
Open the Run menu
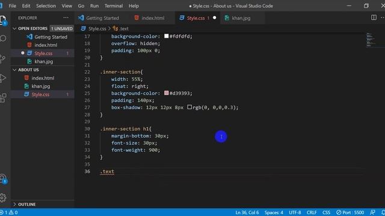tap(94, 6)
